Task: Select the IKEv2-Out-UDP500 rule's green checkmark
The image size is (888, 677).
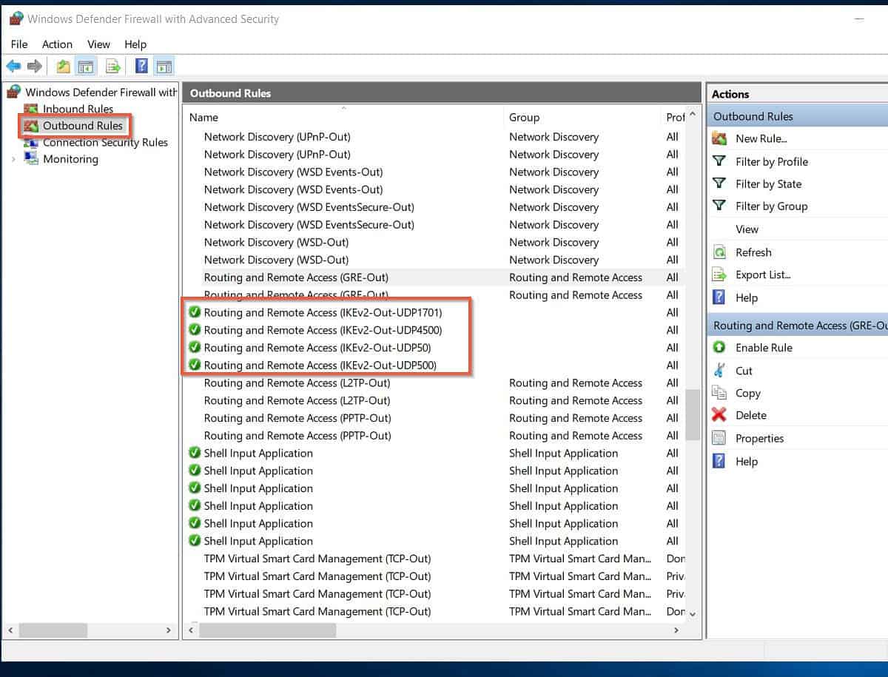Action: [195, 365]
